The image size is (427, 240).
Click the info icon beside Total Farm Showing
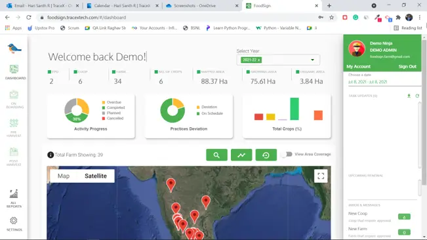pos(51,155)
